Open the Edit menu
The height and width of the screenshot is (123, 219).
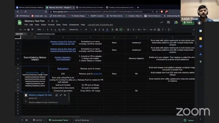click(31, 25)
